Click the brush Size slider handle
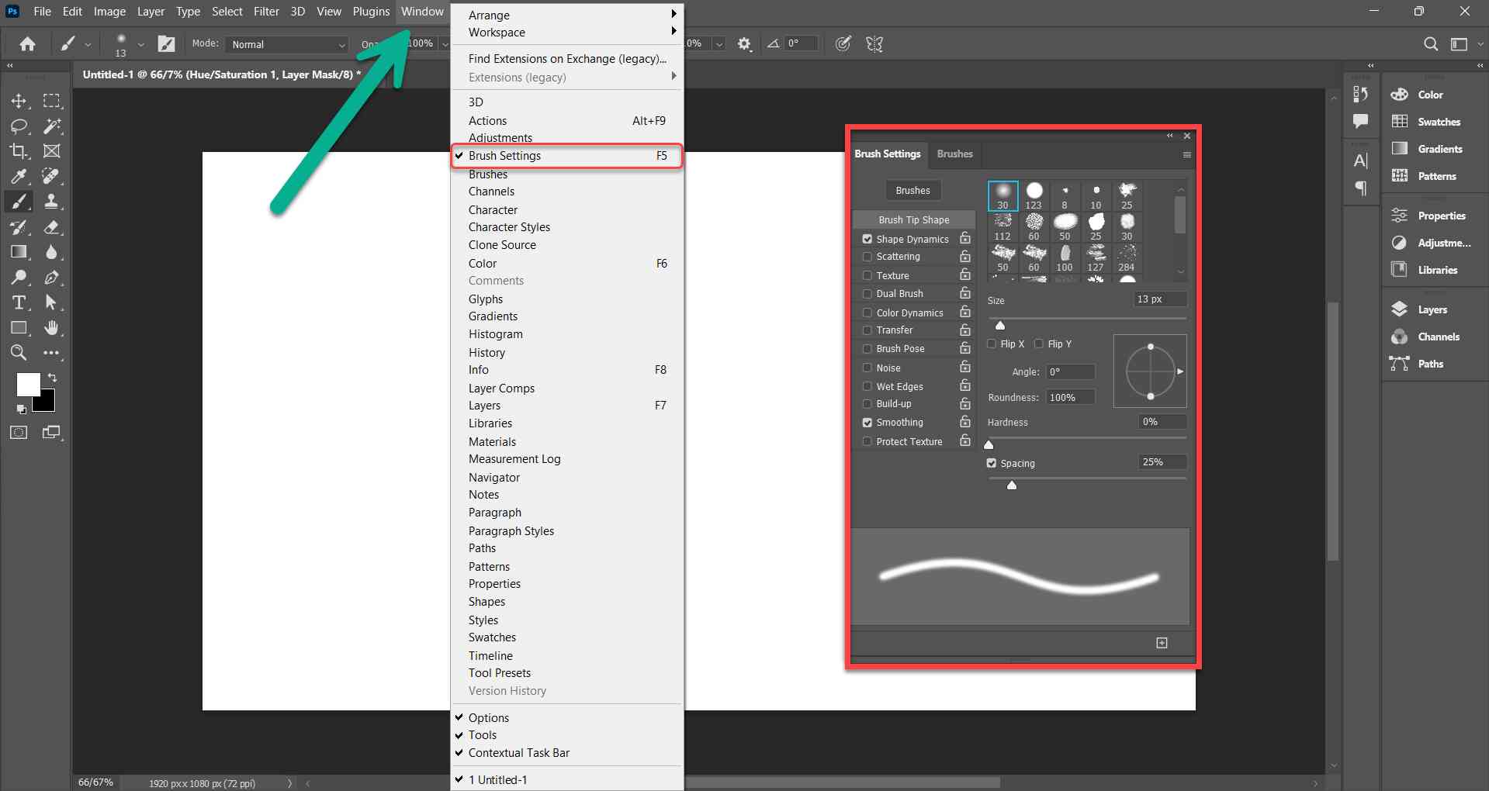The image size is (1489, 791). coord(1000,326)
